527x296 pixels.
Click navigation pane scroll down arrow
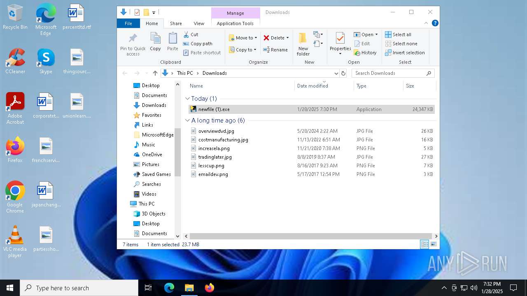178,236
